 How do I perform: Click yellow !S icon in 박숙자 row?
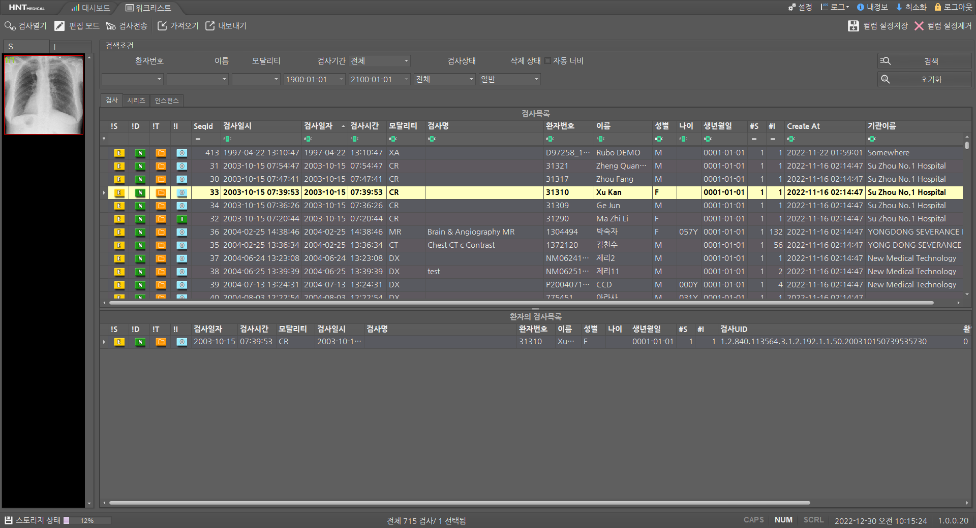[119, 232]
